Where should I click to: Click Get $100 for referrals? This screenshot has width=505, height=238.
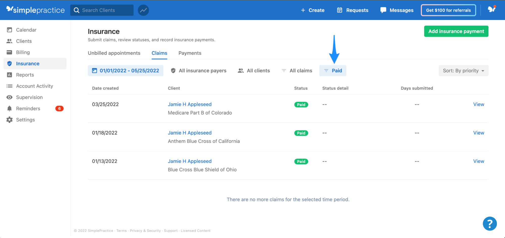448,10
